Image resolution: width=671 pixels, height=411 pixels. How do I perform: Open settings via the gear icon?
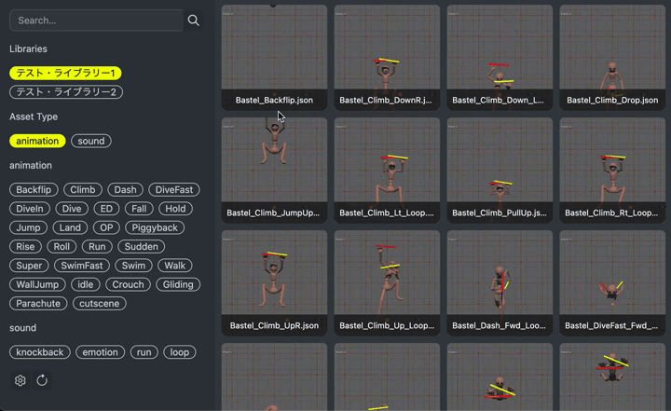(x=21, y=380)
